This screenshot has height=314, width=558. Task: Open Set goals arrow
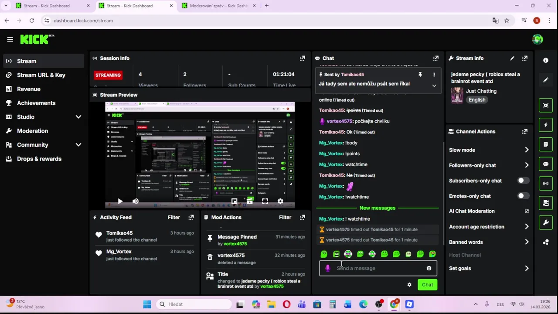[527, 268]
